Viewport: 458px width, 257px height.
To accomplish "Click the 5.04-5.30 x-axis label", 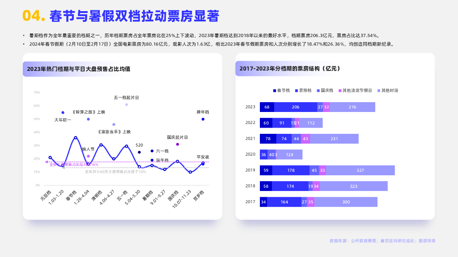I will pyautogui.click(x=132, y=198).
